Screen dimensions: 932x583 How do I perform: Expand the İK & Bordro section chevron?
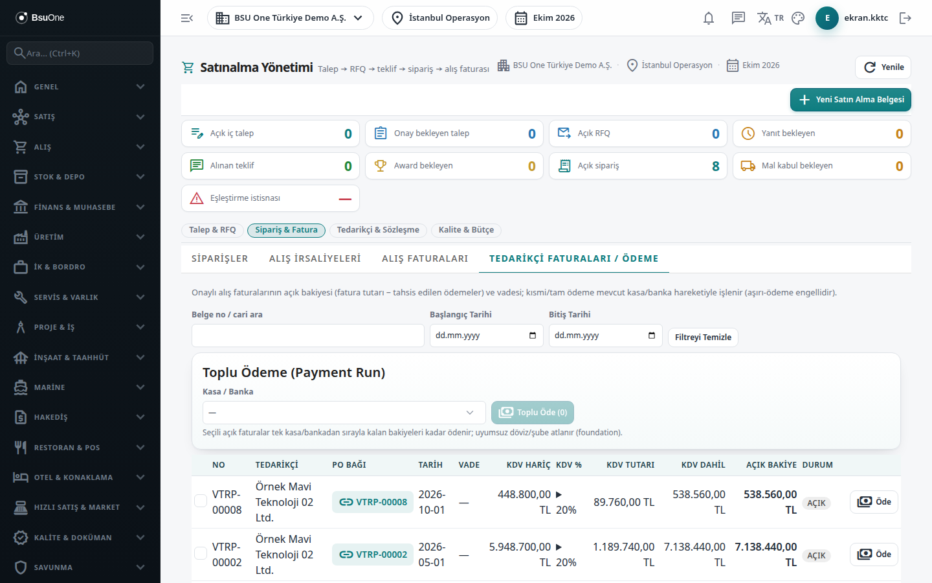click(140, 267)
